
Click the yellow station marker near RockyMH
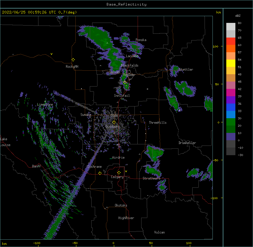(73, 60)
